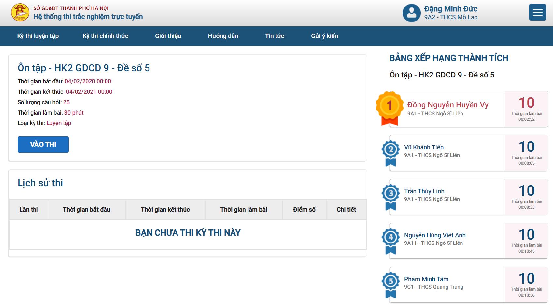Open the Kỳ thi luyện tập menu
This screenshot has height=305, width=553.
38,36
